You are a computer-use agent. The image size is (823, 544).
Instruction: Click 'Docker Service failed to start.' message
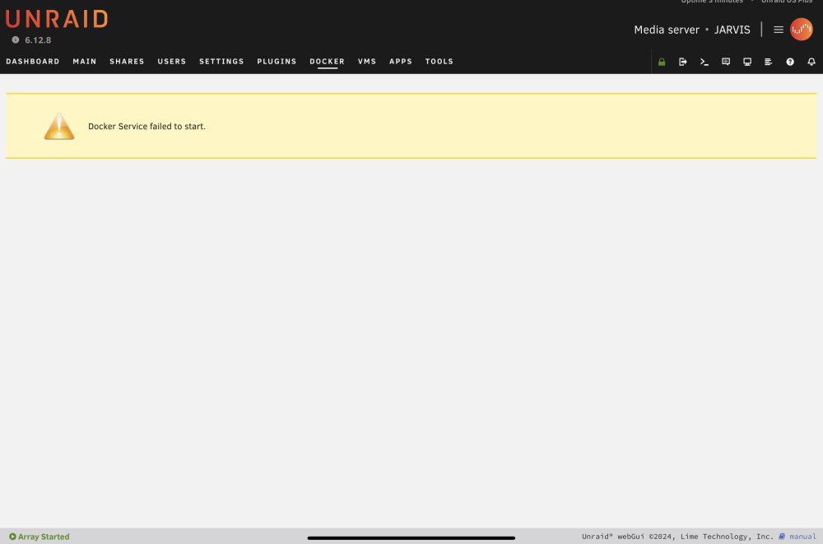click(147, 127)
